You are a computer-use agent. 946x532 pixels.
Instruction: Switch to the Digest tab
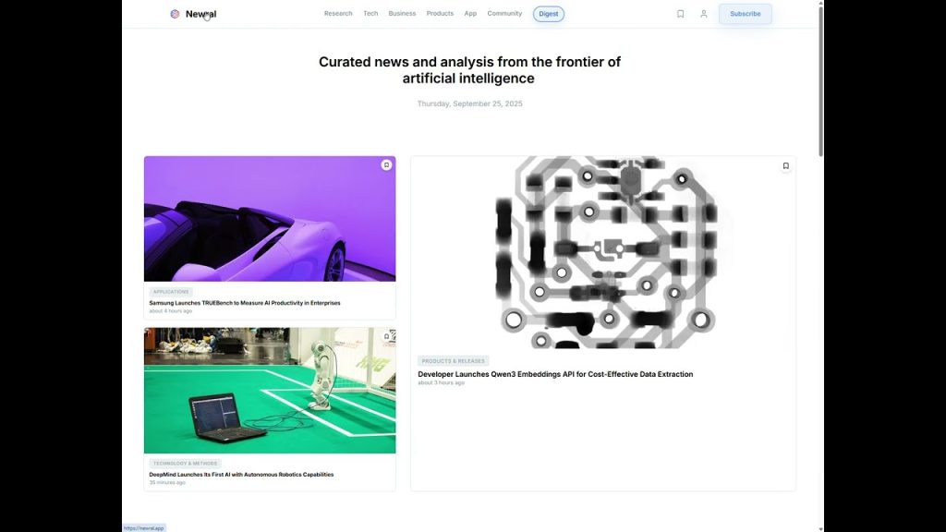click(549, 14)
